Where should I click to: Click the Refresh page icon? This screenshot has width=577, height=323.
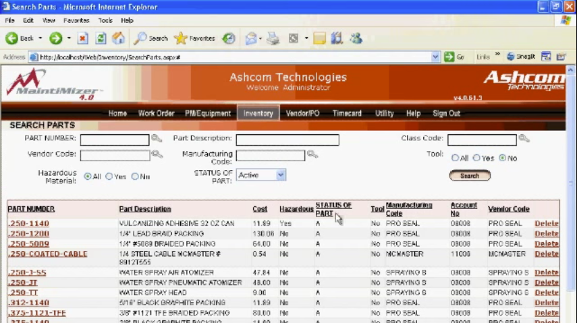101,38
